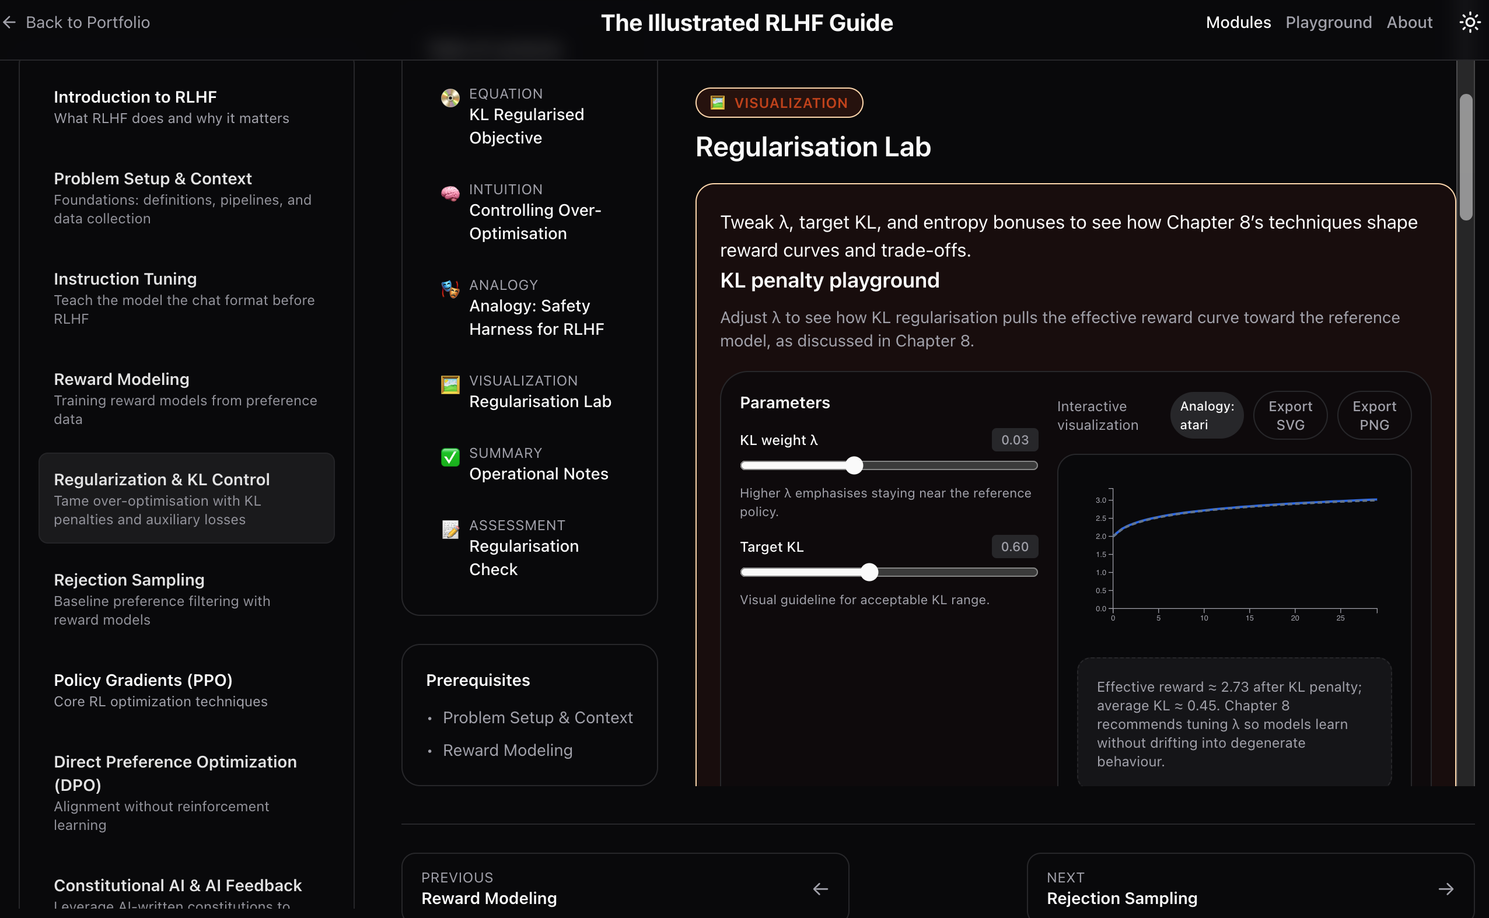Click the Regularisation Lab visualization picture icon
The image size is (1489, 918).
tap(450, 386)
